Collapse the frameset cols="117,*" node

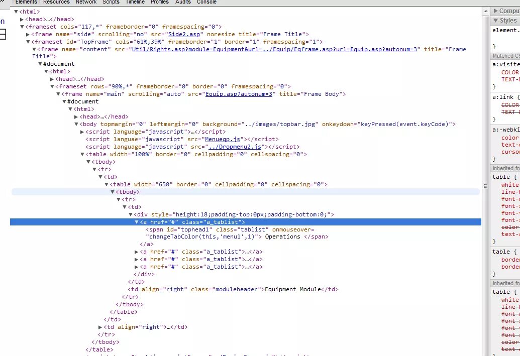[x=22, y=27]
